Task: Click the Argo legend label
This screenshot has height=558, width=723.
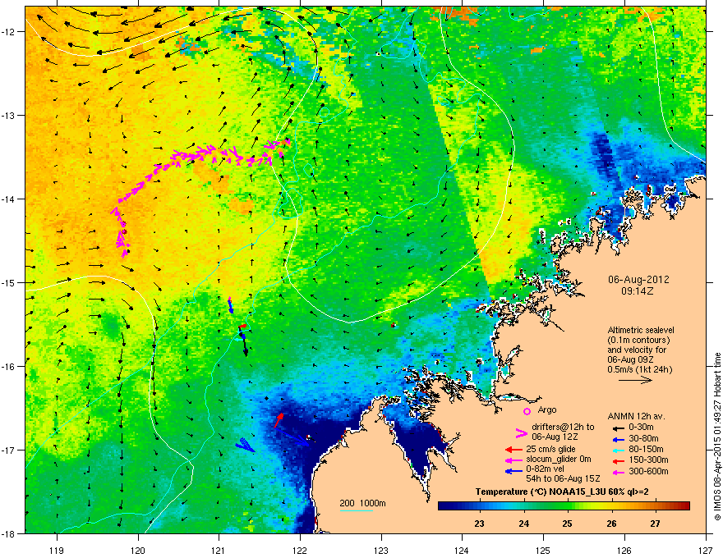Action: [547, 409]
